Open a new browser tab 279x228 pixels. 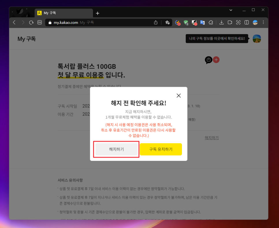98,13
